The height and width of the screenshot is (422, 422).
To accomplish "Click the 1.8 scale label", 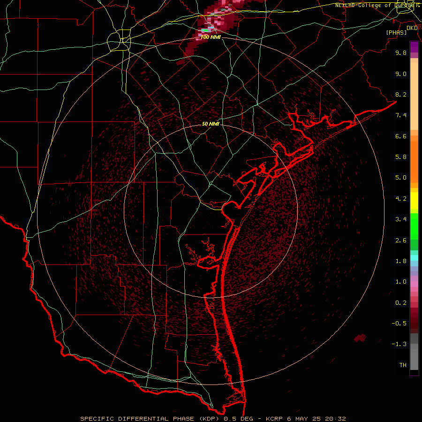I will coord(401,261).
